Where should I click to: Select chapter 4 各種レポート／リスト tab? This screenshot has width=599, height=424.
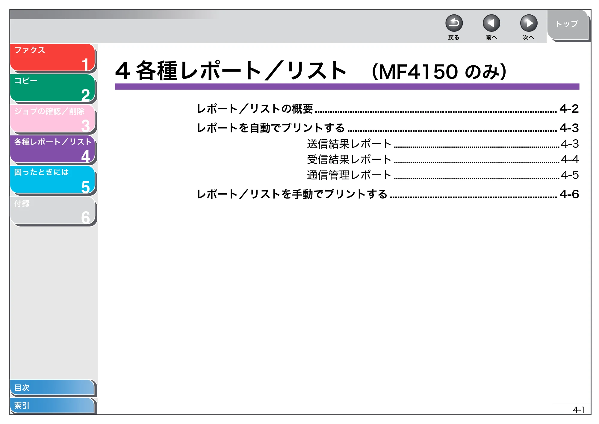[53, 149]
